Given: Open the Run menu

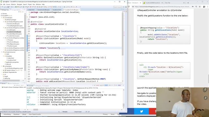Looking at the screenshot, I should coord(34,4).
